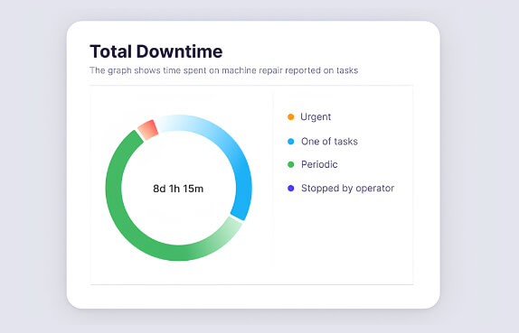Click the green Periodic legend dot
This screenshot has width=519, height=333.
(290, 164)
